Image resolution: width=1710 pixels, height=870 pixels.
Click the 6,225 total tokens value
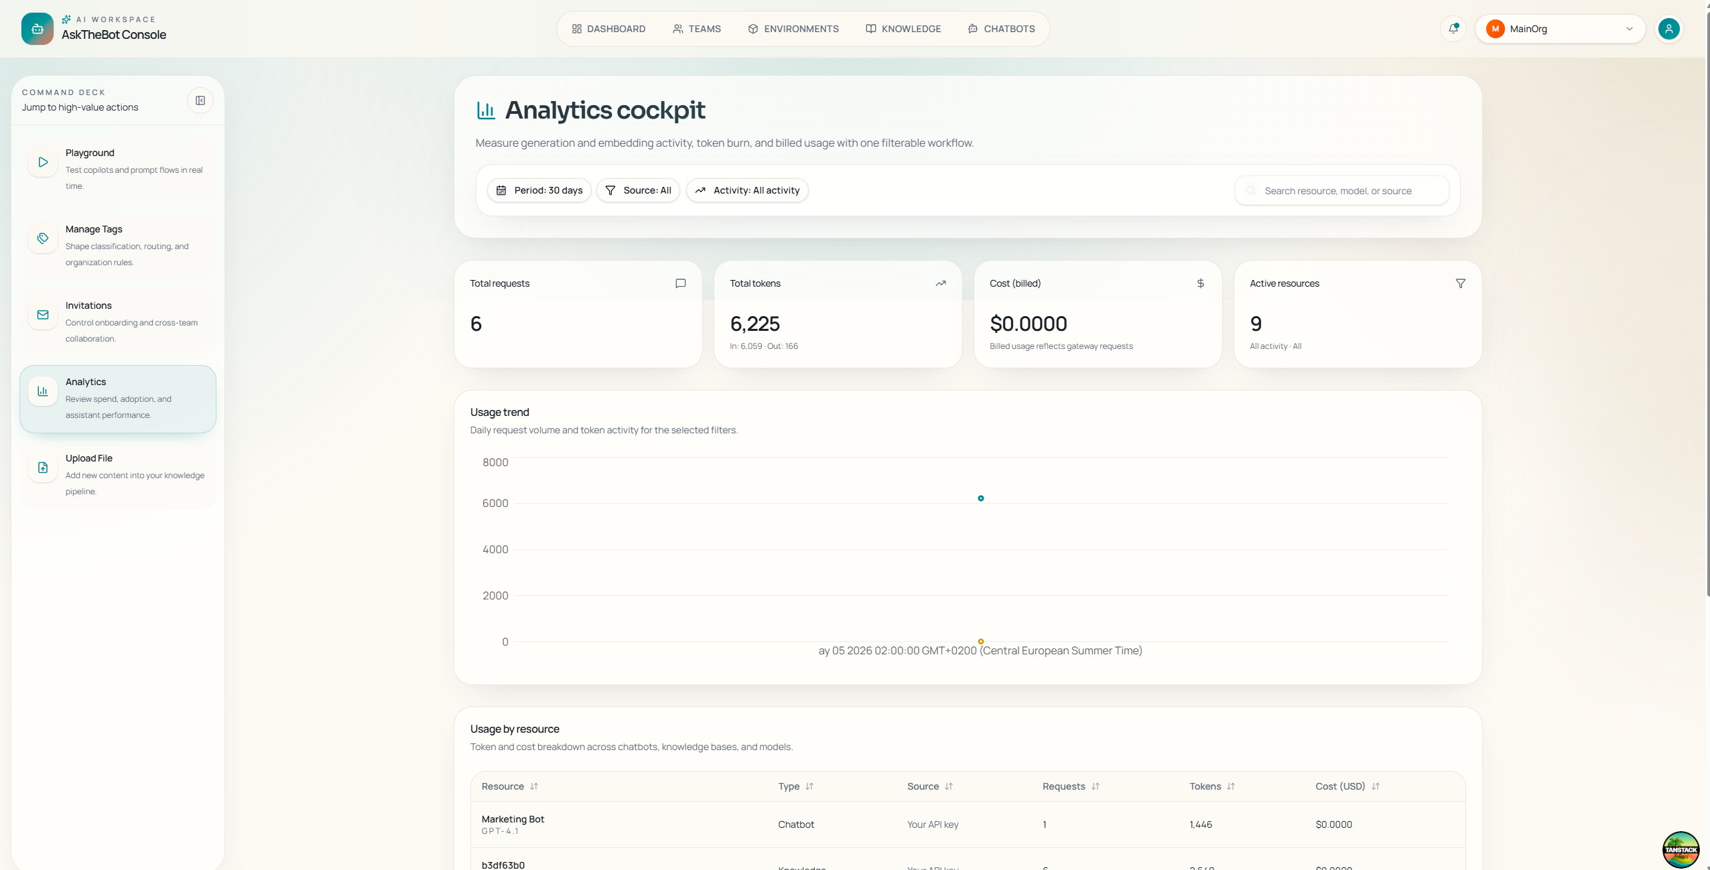(754, 324)
